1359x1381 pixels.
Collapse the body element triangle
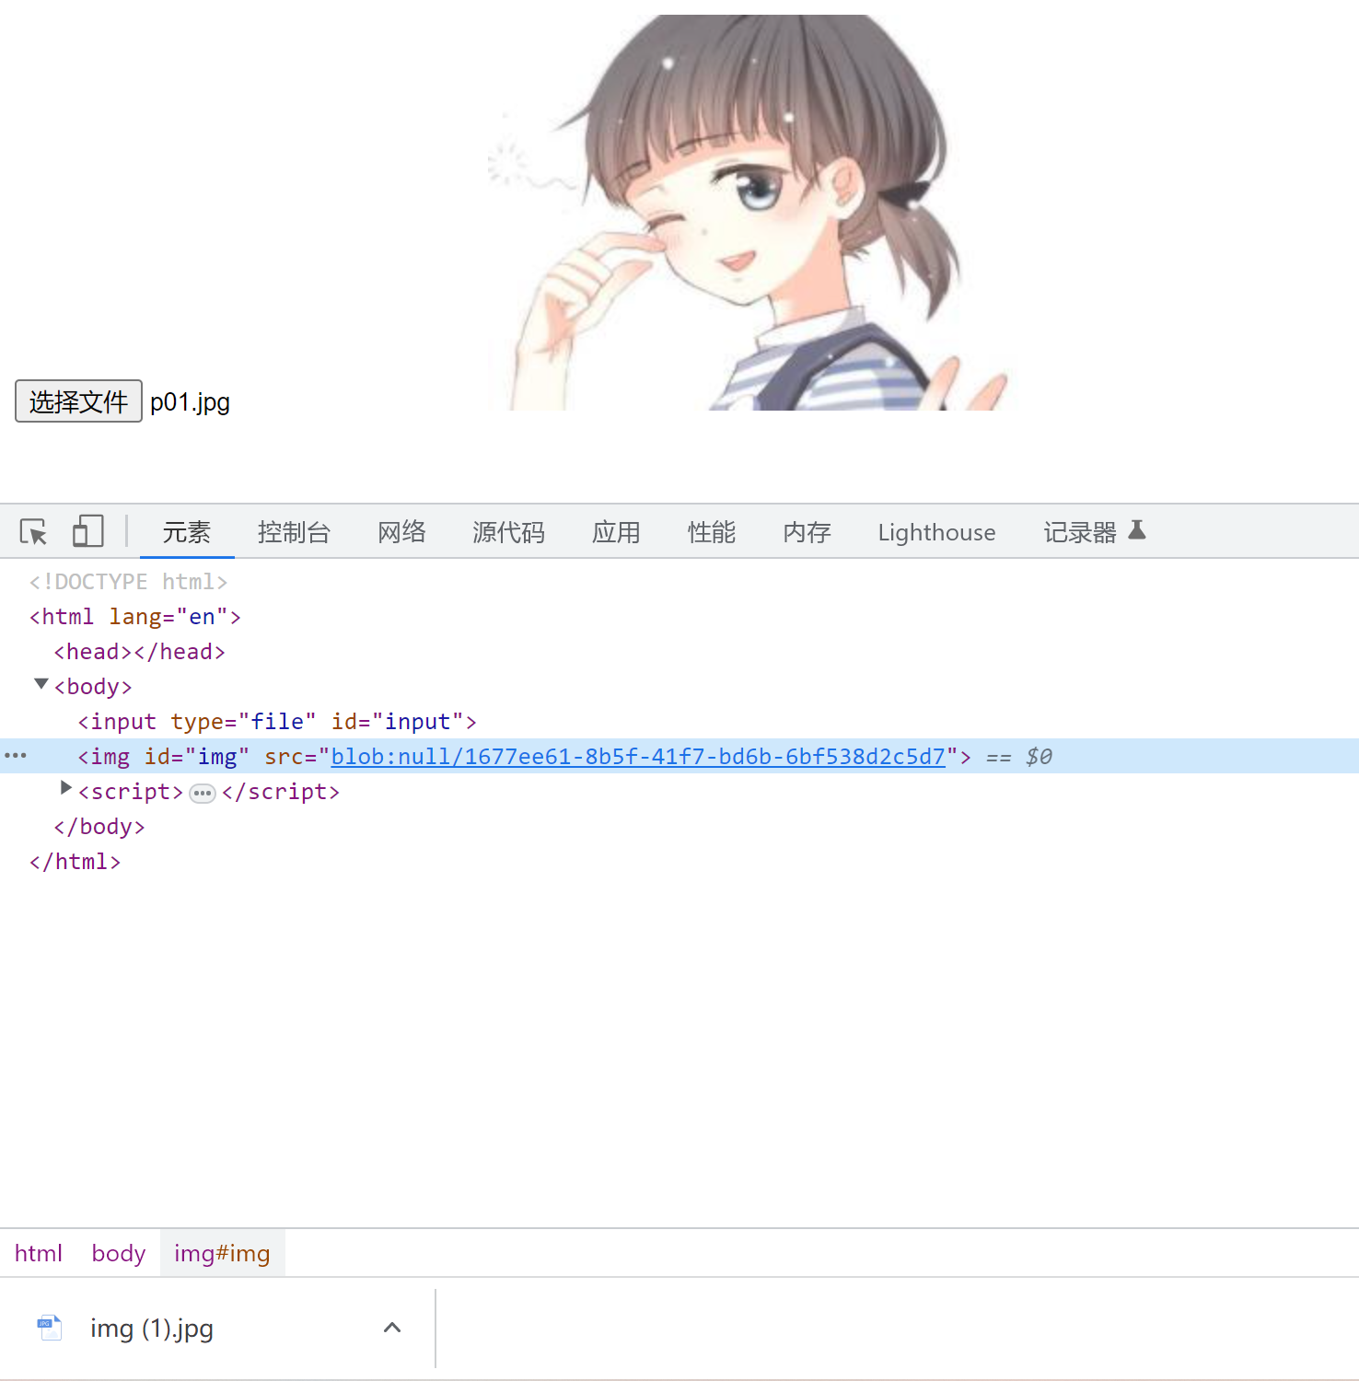click(41, 684)
